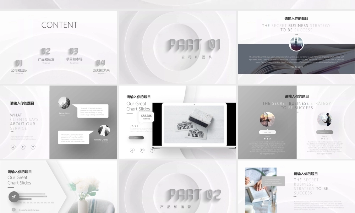
Task: Click 请输入你的题目 in the laptop mockup slide
Action: [138, 97]
